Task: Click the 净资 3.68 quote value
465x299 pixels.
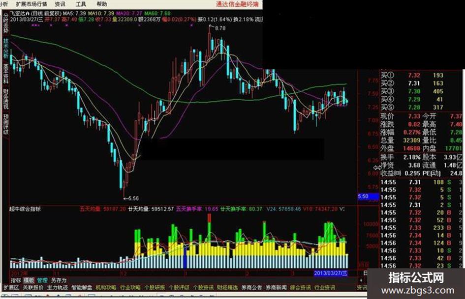Action: tap(414, 165)
